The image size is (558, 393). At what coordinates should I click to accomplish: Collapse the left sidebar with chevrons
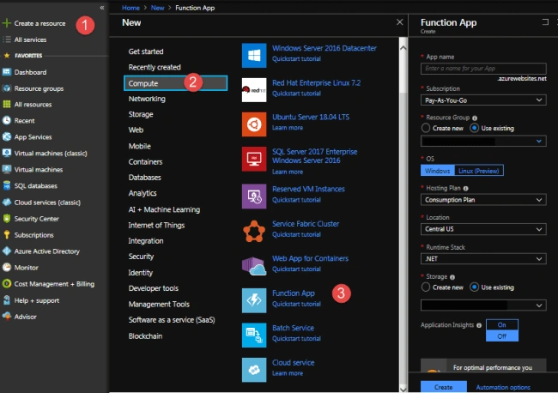pos(102,8)
